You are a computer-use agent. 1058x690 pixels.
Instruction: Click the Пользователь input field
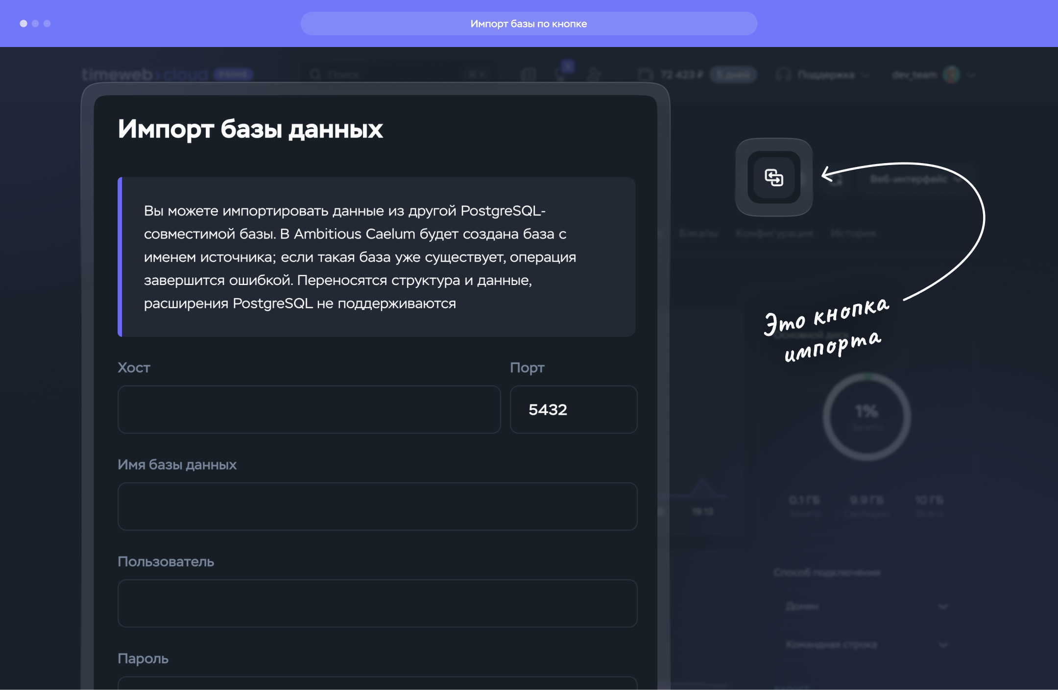pyautogui.click(x=377, y=603)
